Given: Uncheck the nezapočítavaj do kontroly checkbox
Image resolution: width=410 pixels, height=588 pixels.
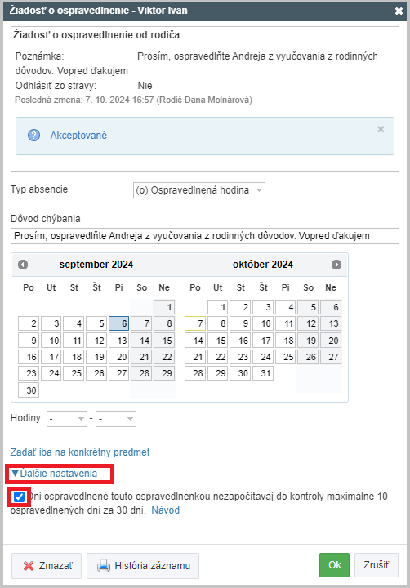Looking at the screenshot, I should [x=19, y=497].
